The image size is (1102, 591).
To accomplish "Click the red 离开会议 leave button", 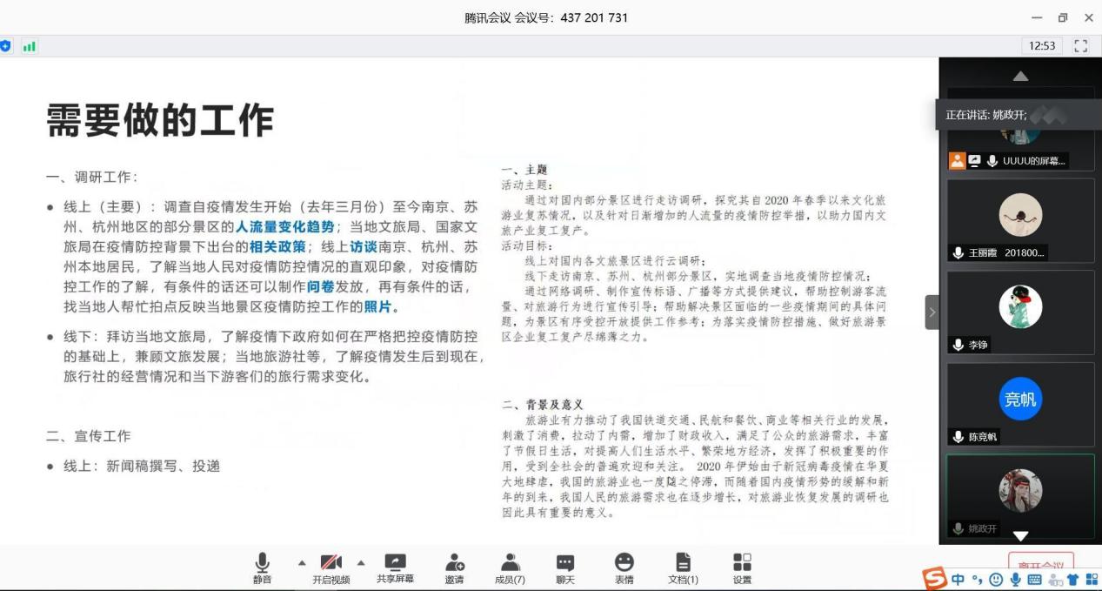I will coord(1040,564).
